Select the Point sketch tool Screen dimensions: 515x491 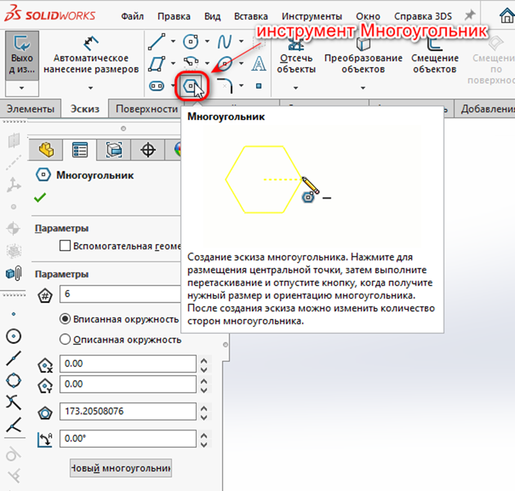pyautogui.click(x=259, y=86)
